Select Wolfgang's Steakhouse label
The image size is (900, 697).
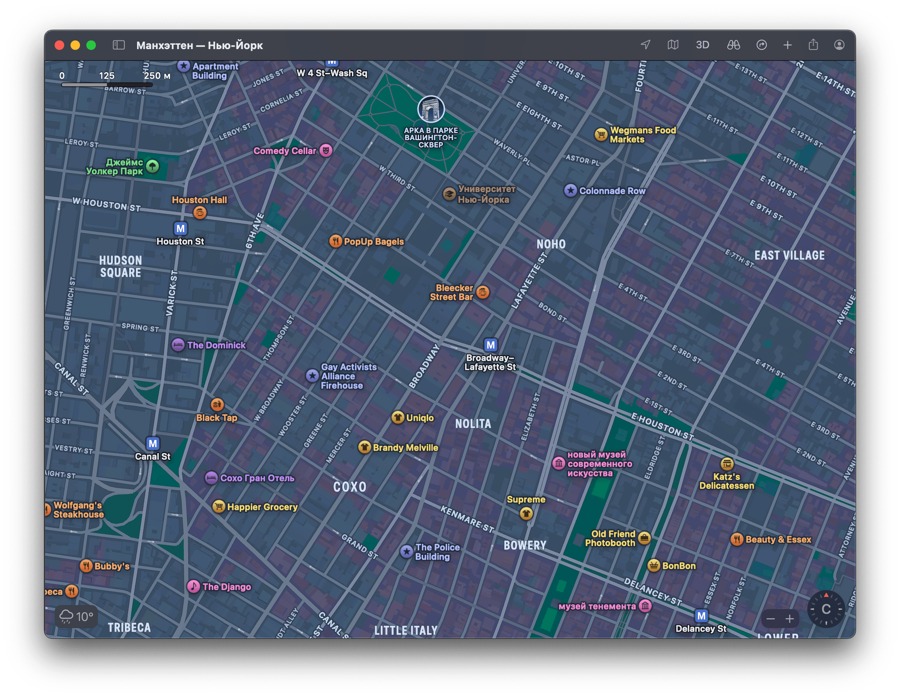point(78,510)
